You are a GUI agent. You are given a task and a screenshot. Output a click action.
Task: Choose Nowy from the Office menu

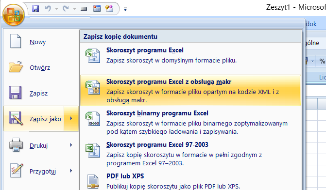(41, 42)
